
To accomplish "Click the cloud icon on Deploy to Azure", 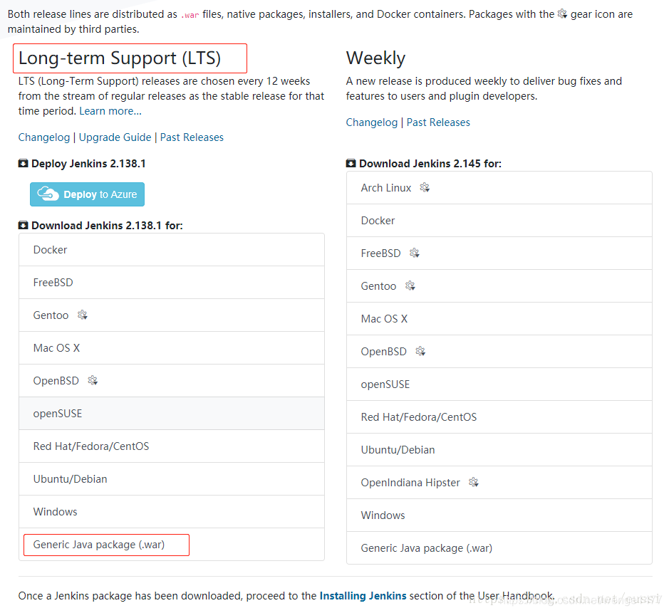I will pos(48,194).
